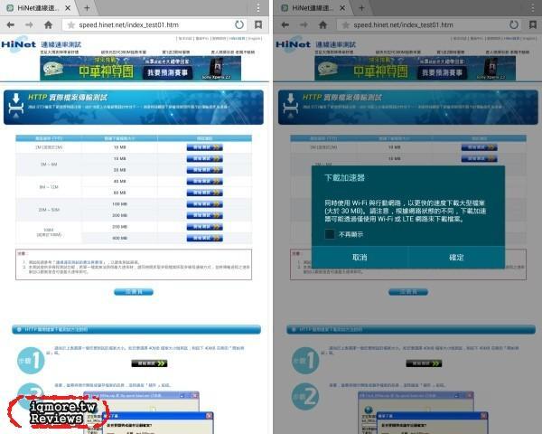Image resolution: width=542 pixels, height=434 pixels.
Task: Go back in the browser showing the dialog
Action: 285,25
